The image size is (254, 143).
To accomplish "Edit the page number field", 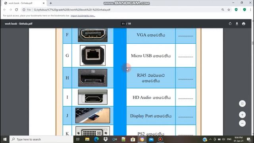I will [123, 24].
